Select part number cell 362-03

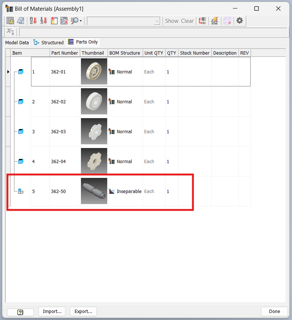65,132
